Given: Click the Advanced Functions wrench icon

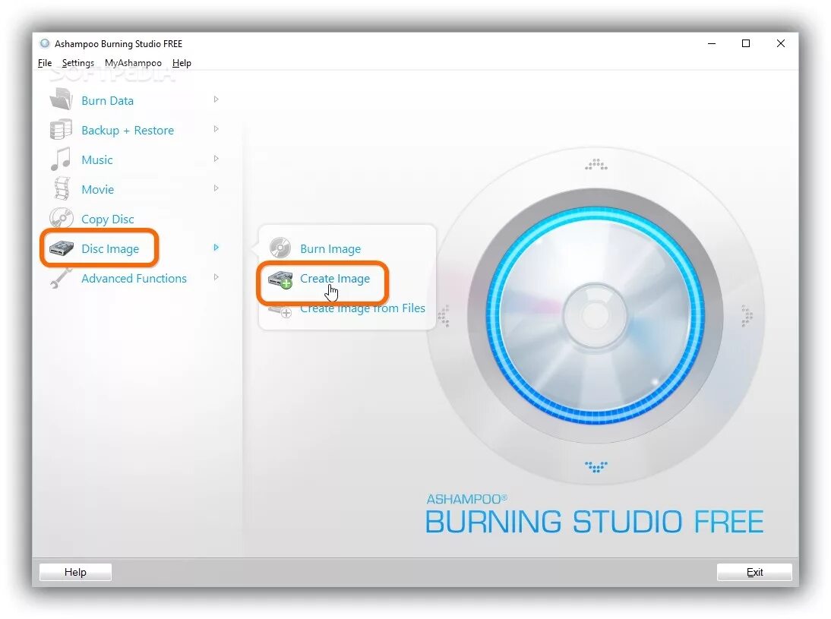Looking at the screenshot, I should coord(61,278).
